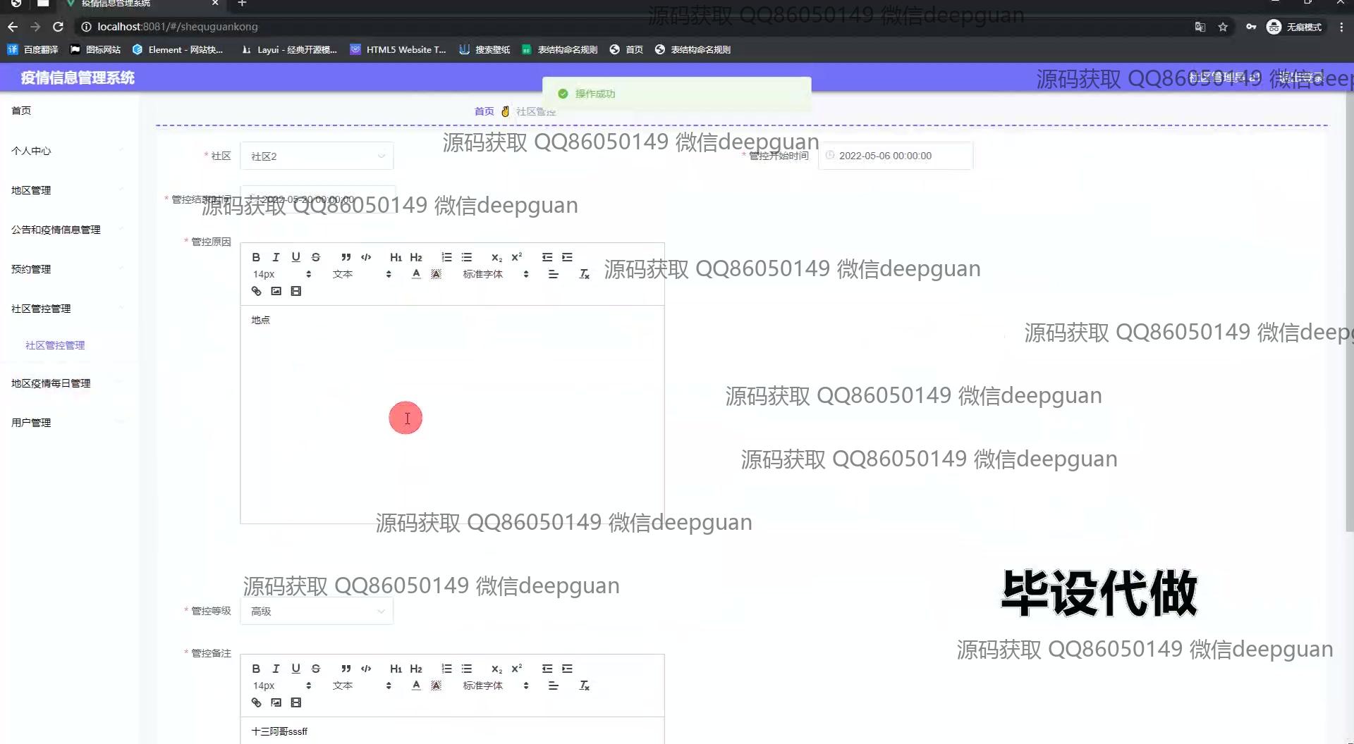The height and width of the screenshot is (744, 1354).
Task: Open text color picker in 管控备注 editor
Action: (x=416, y=686)
